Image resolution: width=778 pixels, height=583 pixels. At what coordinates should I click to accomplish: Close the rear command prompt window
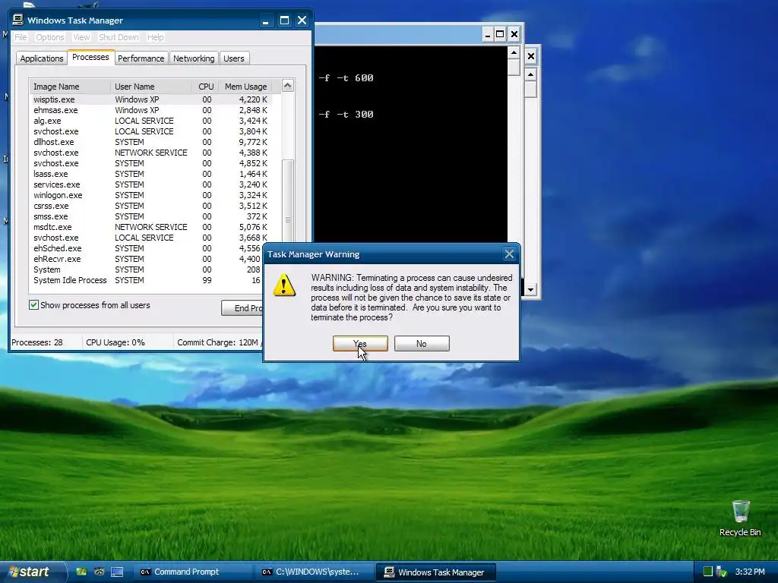pyautogui.click(x=531, y=56)
